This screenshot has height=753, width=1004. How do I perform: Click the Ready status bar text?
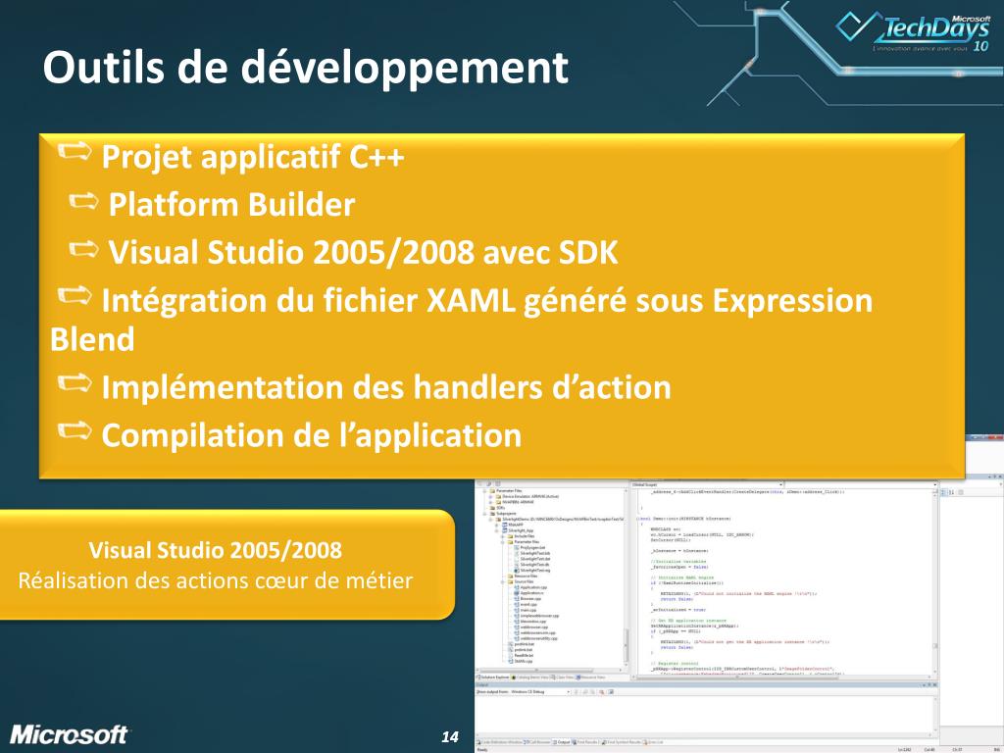pyautogui.click(x=482, y=750)
